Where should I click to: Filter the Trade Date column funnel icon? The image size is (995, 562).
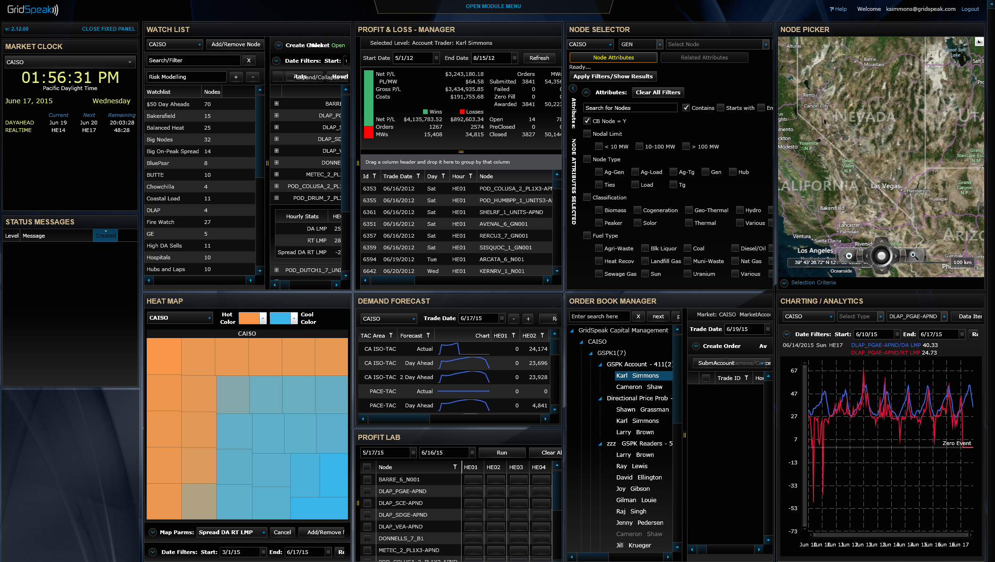418,176
